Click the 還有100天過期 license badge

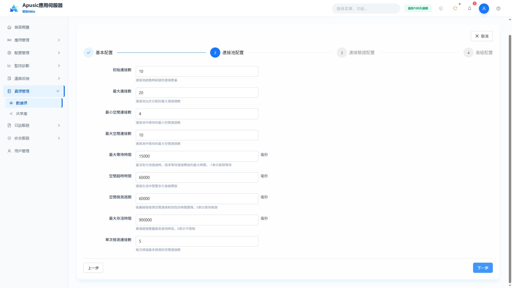tap(418, 9)
